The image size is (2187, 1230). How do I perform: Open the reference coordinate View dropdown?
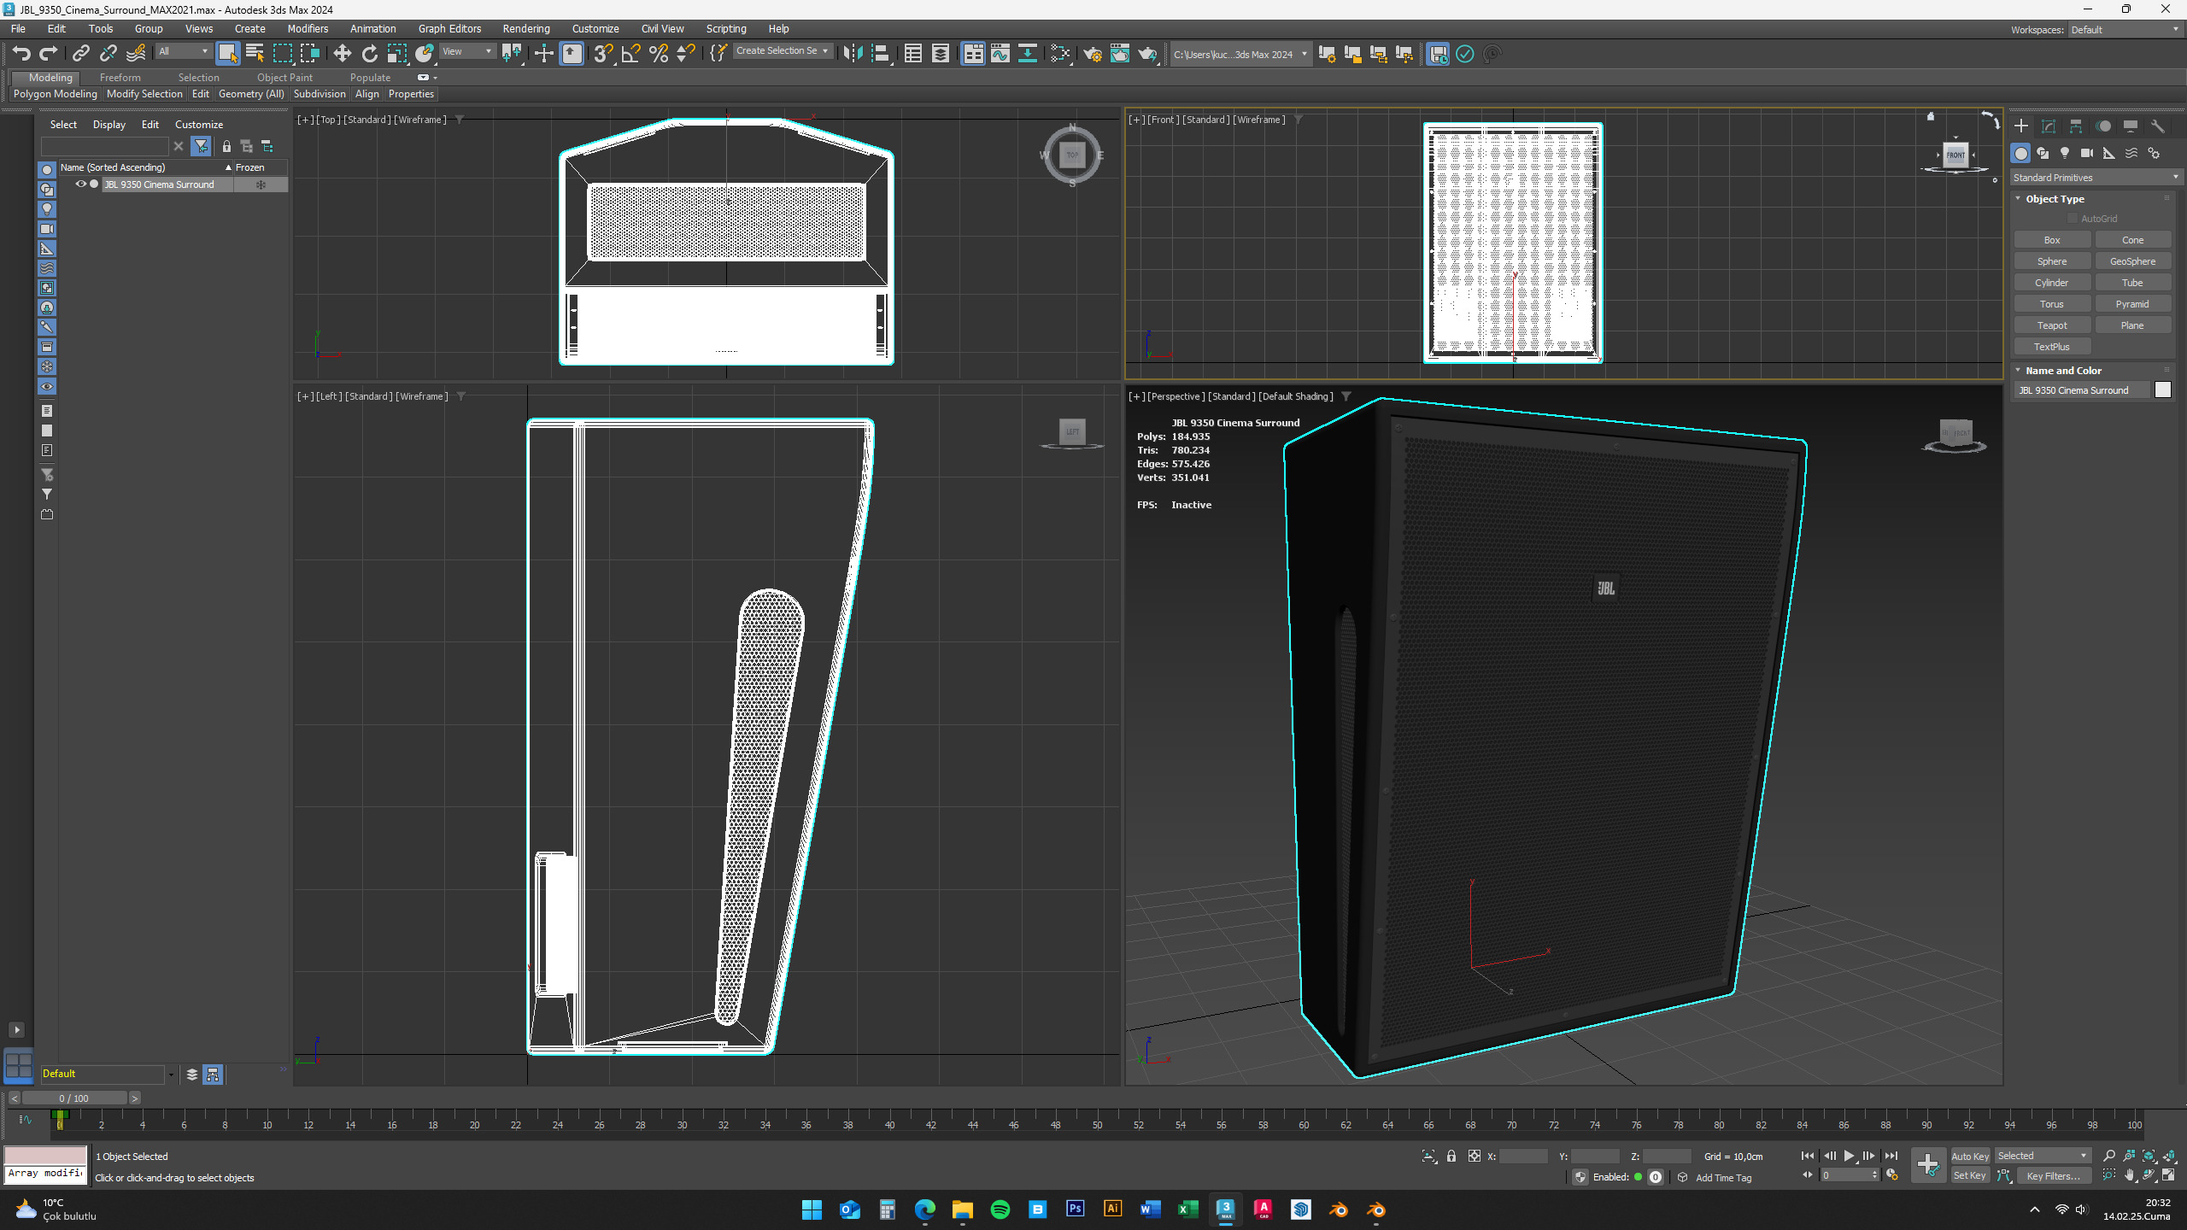click(467, 52)
